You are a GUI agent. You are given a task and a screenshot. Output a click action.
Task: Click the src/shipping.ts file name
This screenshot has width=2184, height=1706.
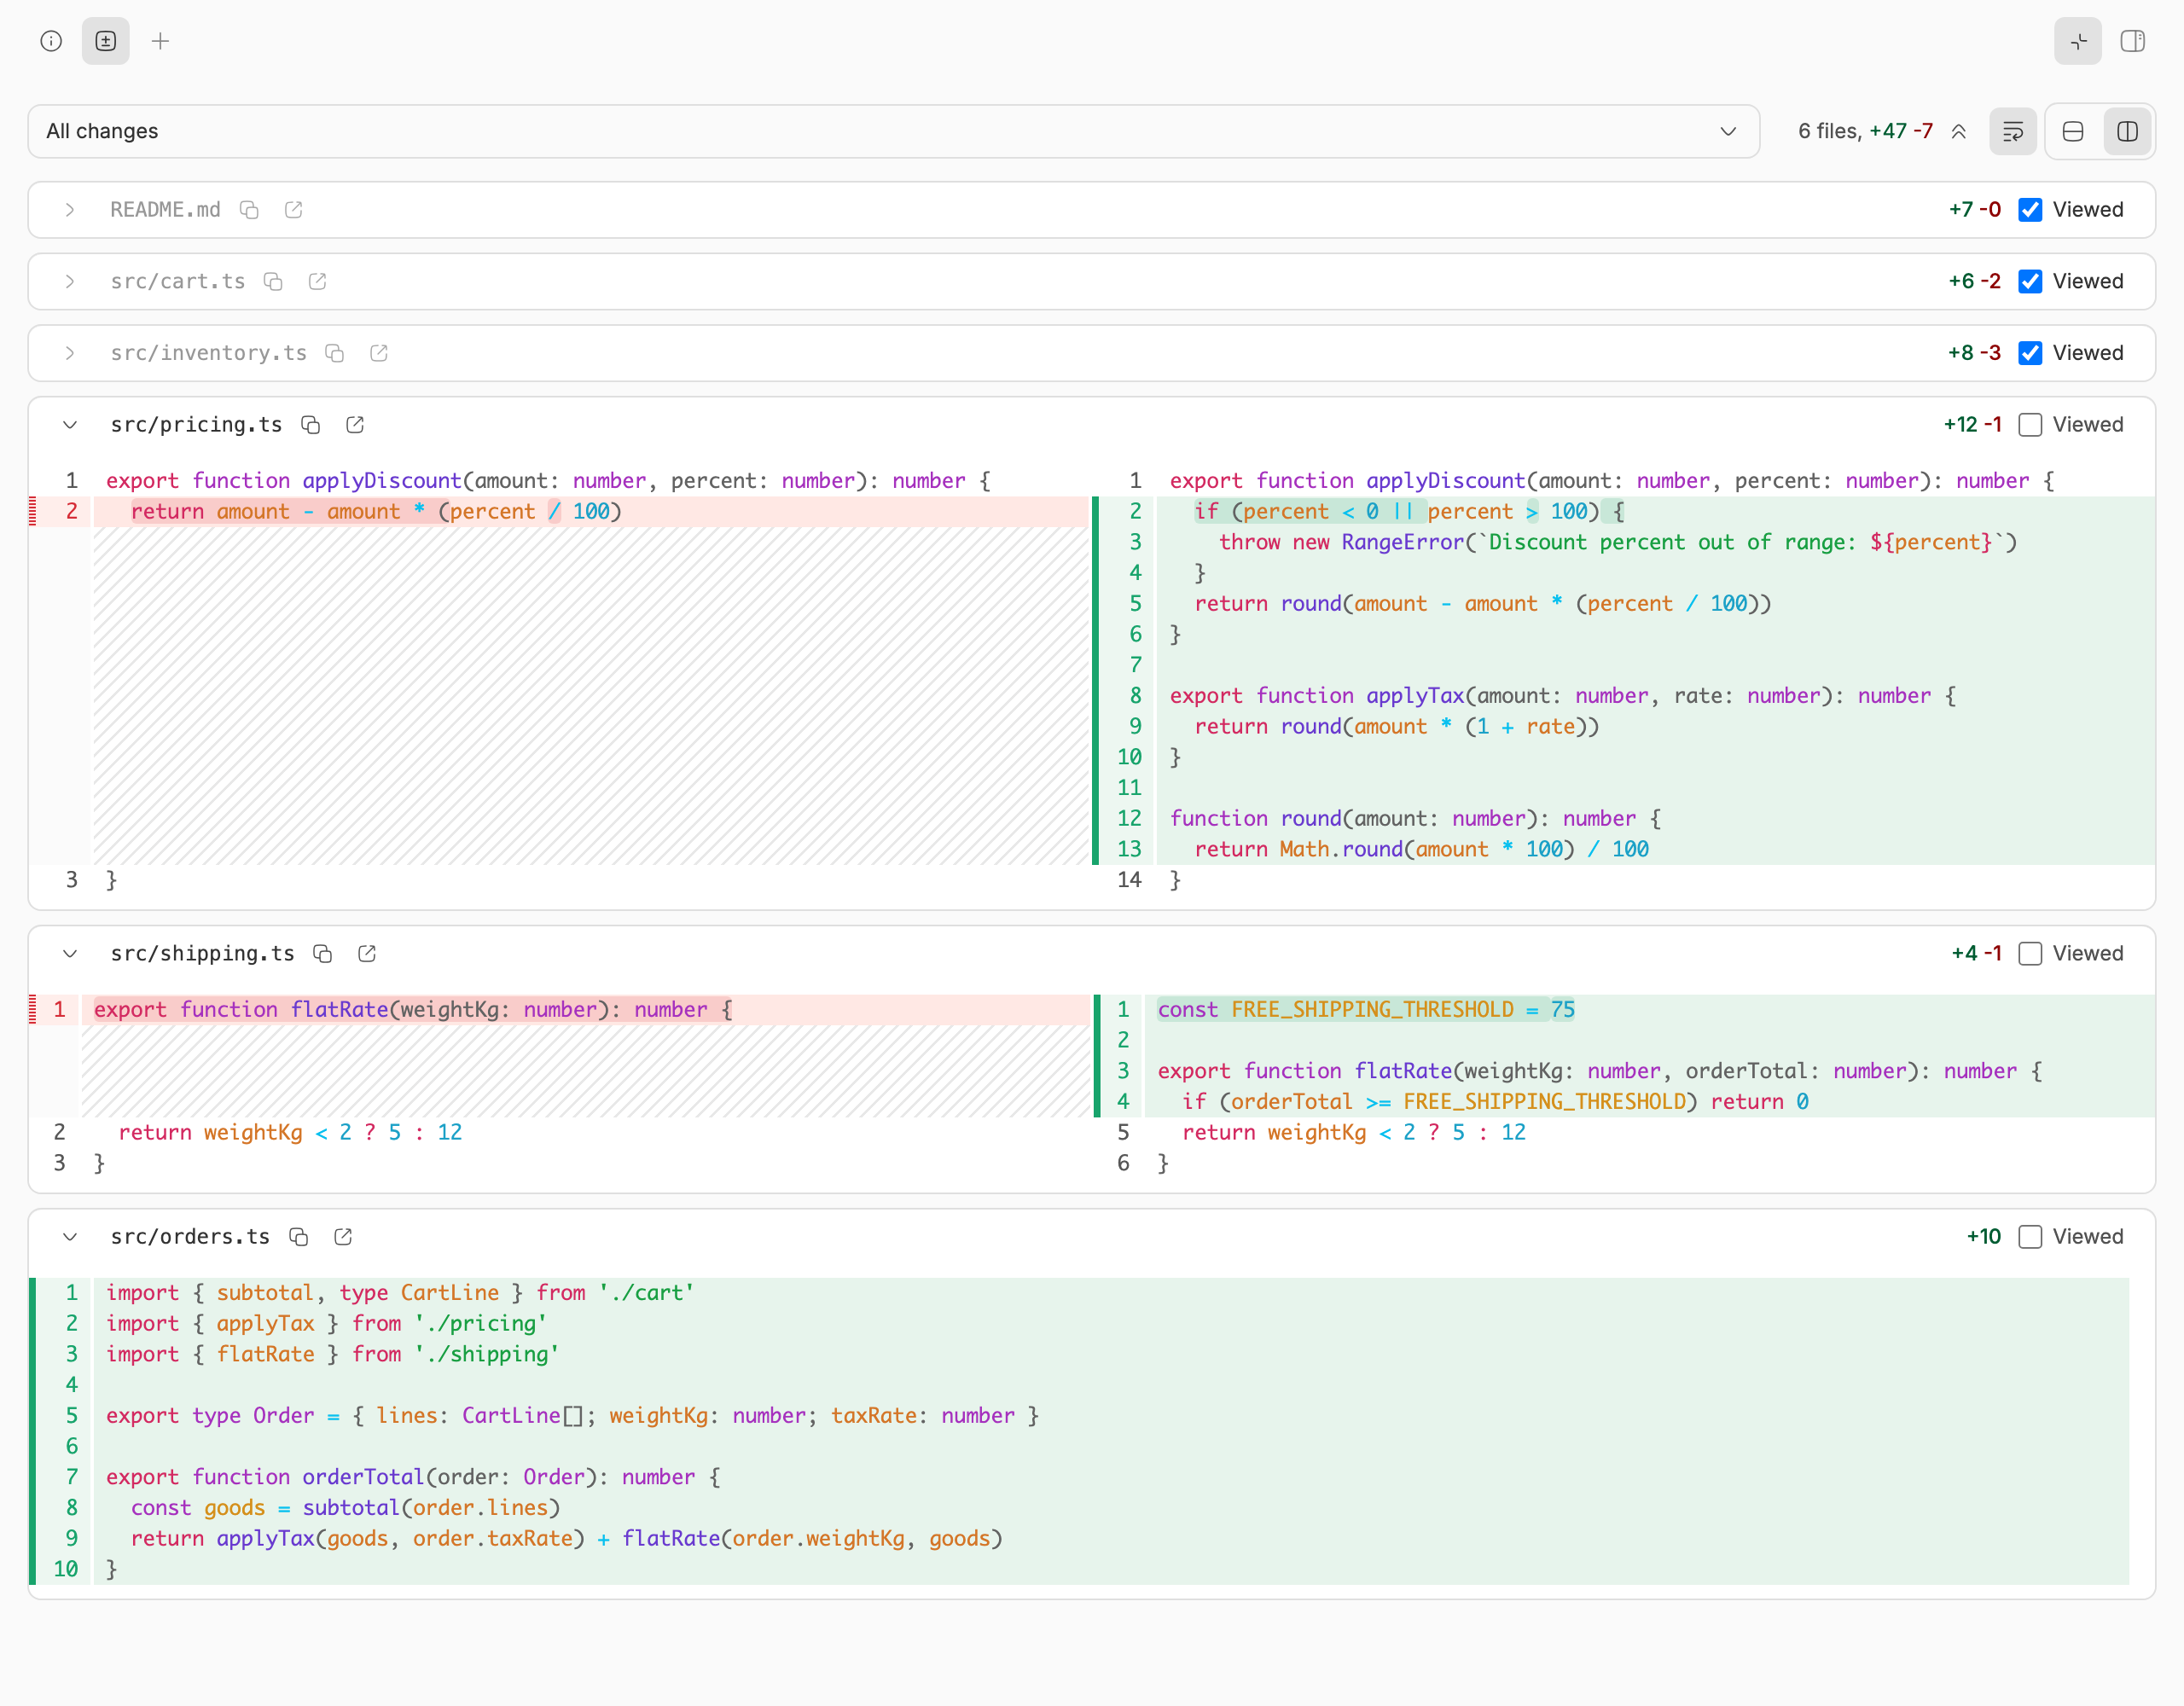202,954
